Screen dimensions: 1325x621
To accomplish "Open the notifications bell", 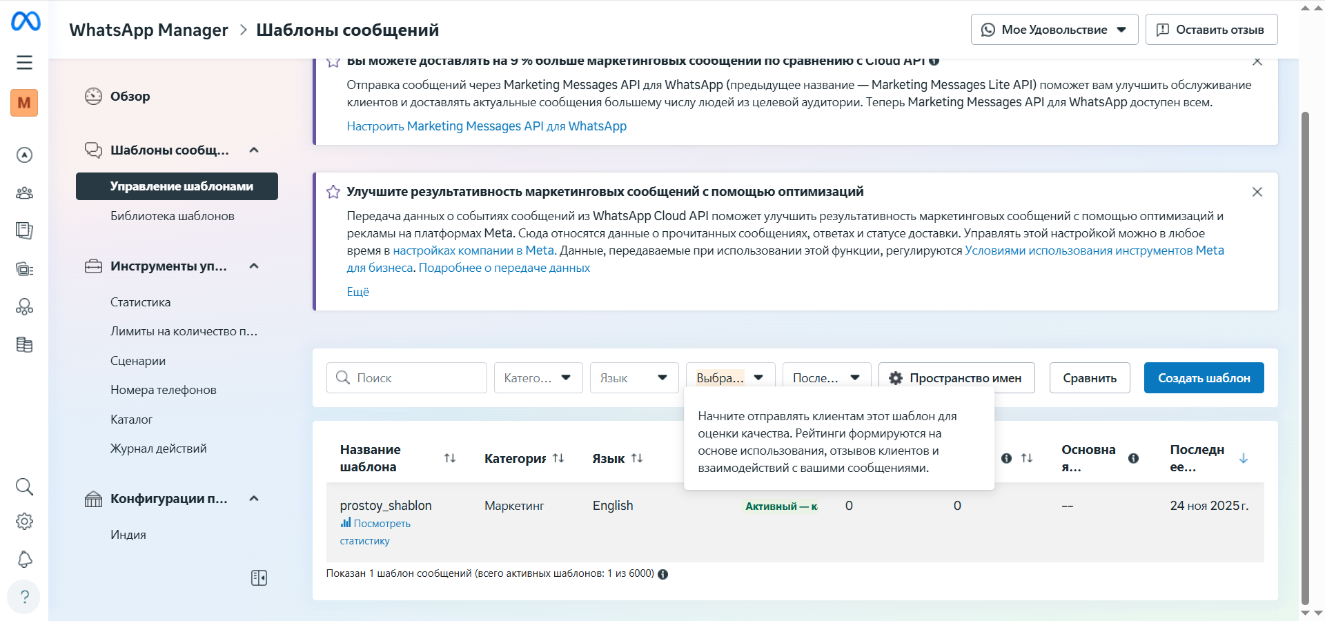I will 24,560.
